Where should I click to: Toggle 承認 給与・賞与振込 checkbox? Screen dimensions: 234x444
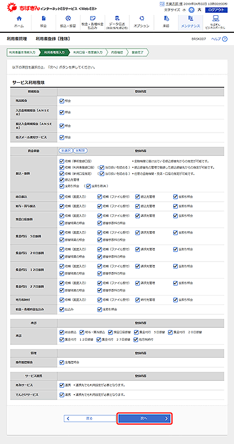coord(82,332)
